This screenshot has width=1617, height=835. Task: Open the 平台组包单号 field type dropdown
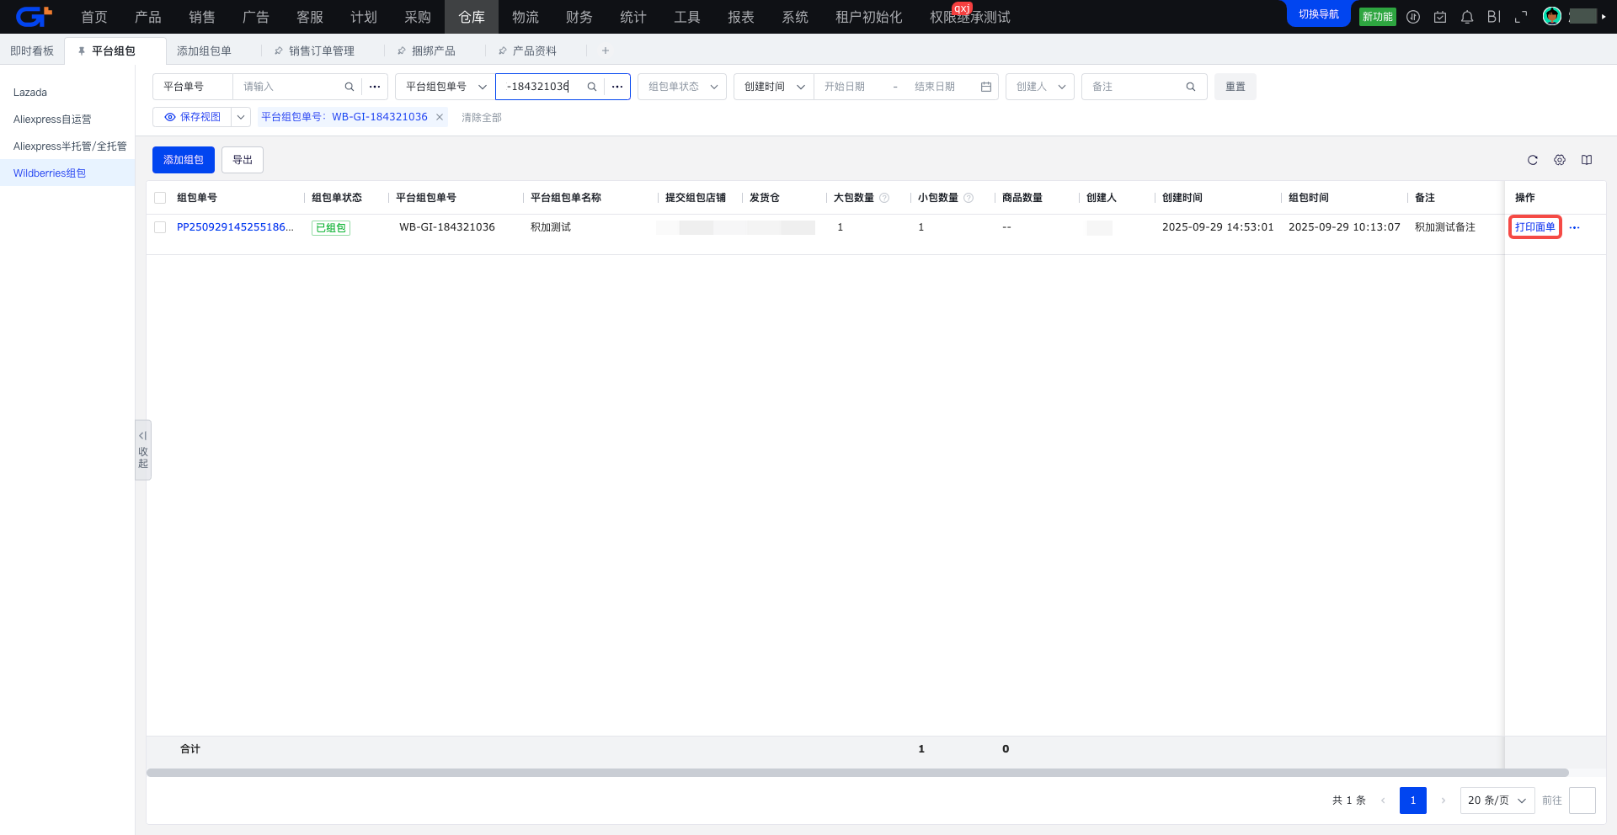pos(445,87)
